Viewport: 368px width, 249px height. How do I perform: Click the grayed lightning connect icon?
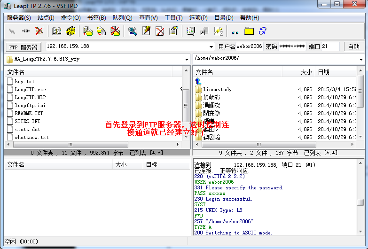point(12,31)
